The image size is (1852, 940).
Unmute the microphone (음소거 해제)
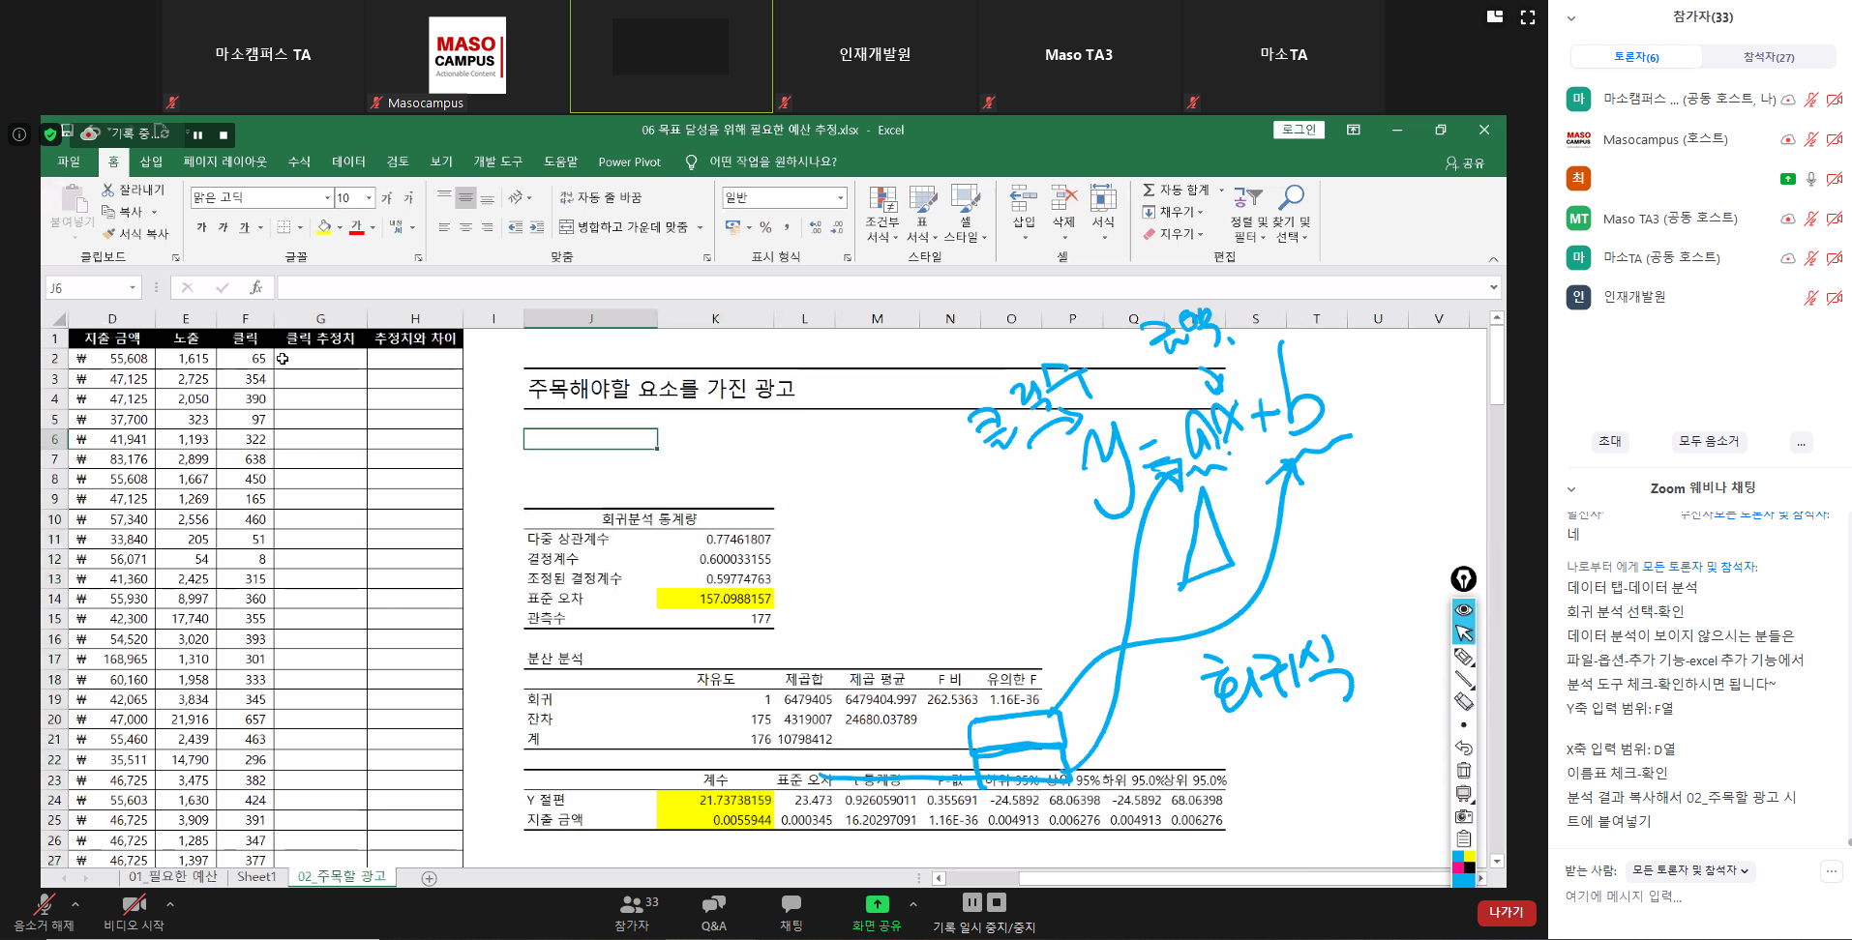tap(44, 912)
